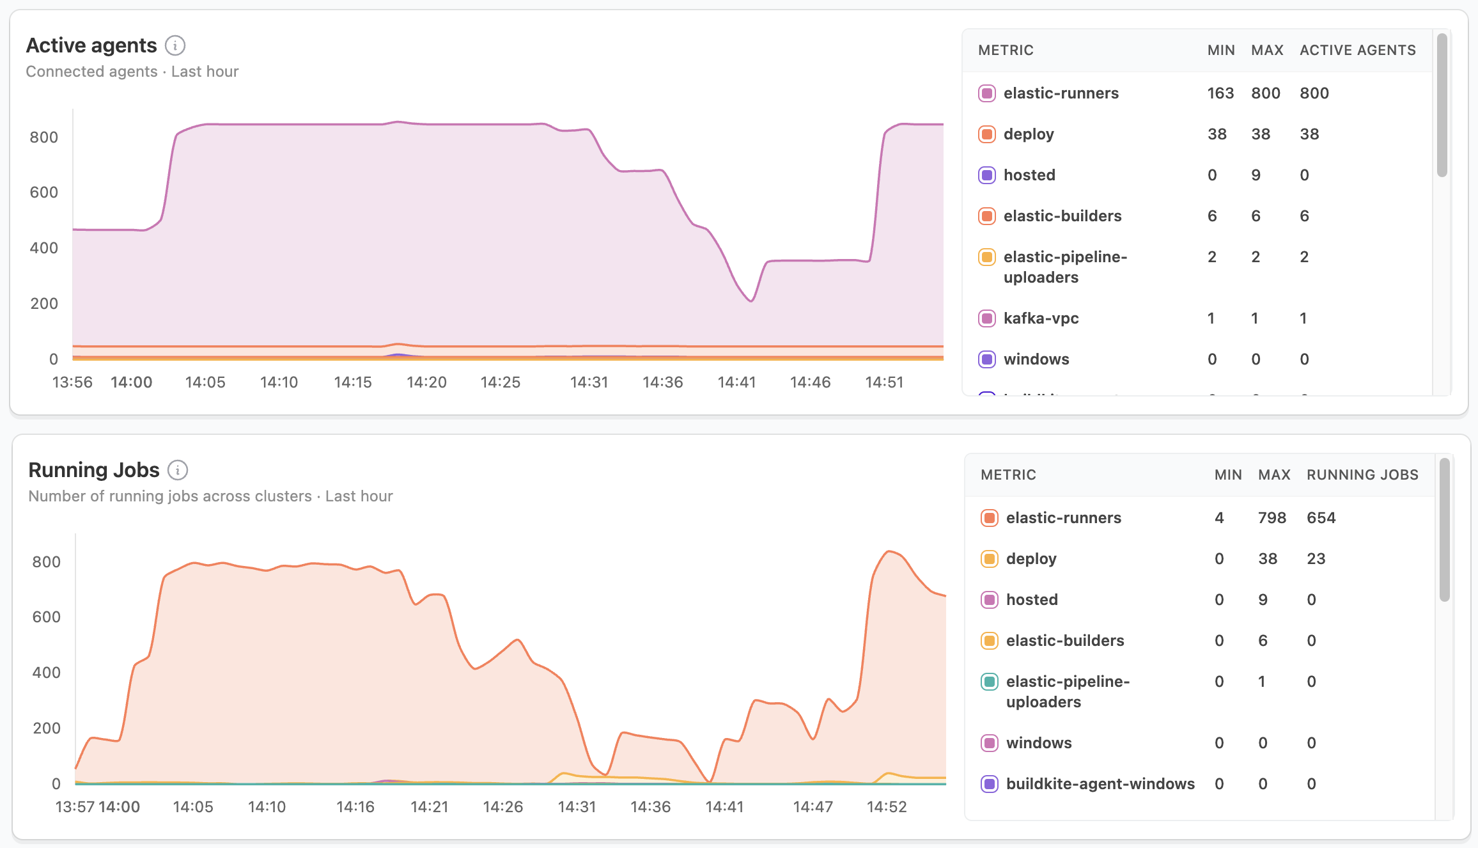Click the peak of the orange Running Jobs chart
1478x848 pixels.
(x=889, y=551)
